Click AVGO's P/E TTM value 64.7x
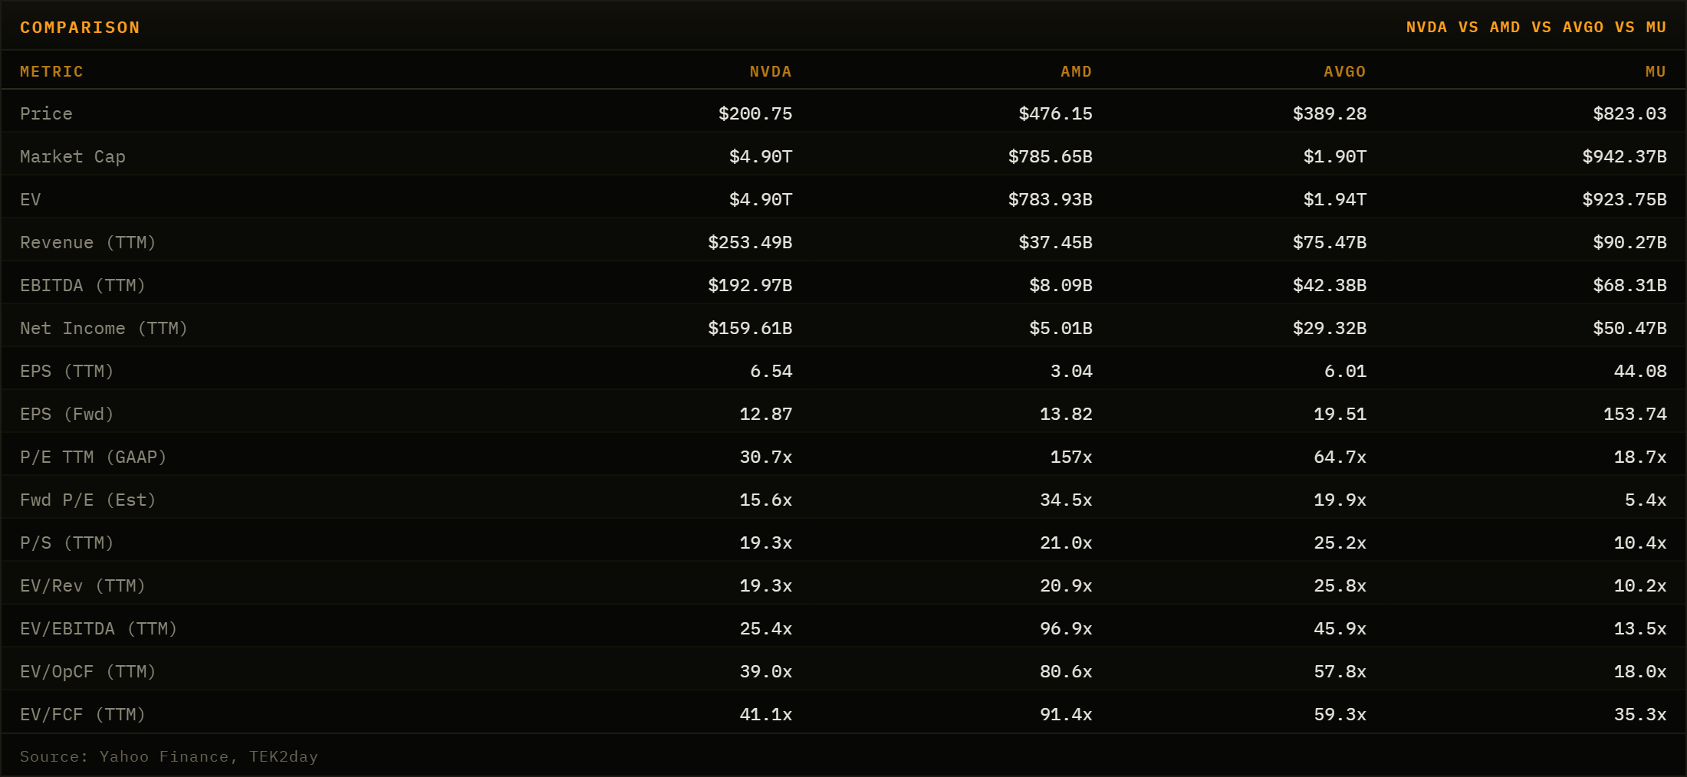The image size is (1687, 777). click(1340, 457)
